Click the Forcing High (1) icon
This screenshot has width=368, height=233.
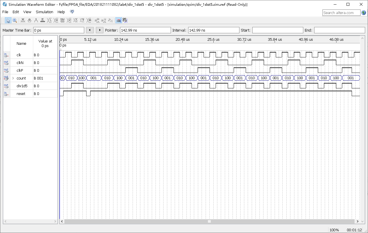[36, 20]
